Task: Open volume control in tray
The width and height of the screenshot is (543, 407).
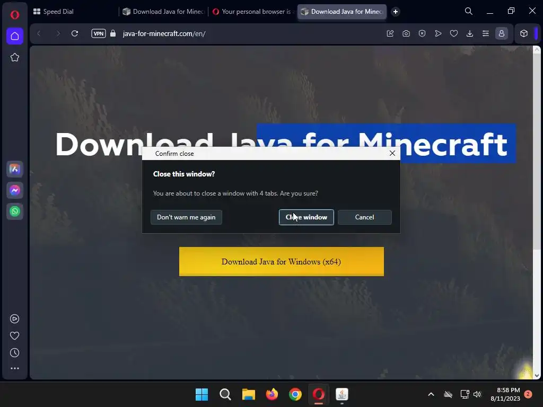Action: (x=477, y=394)
